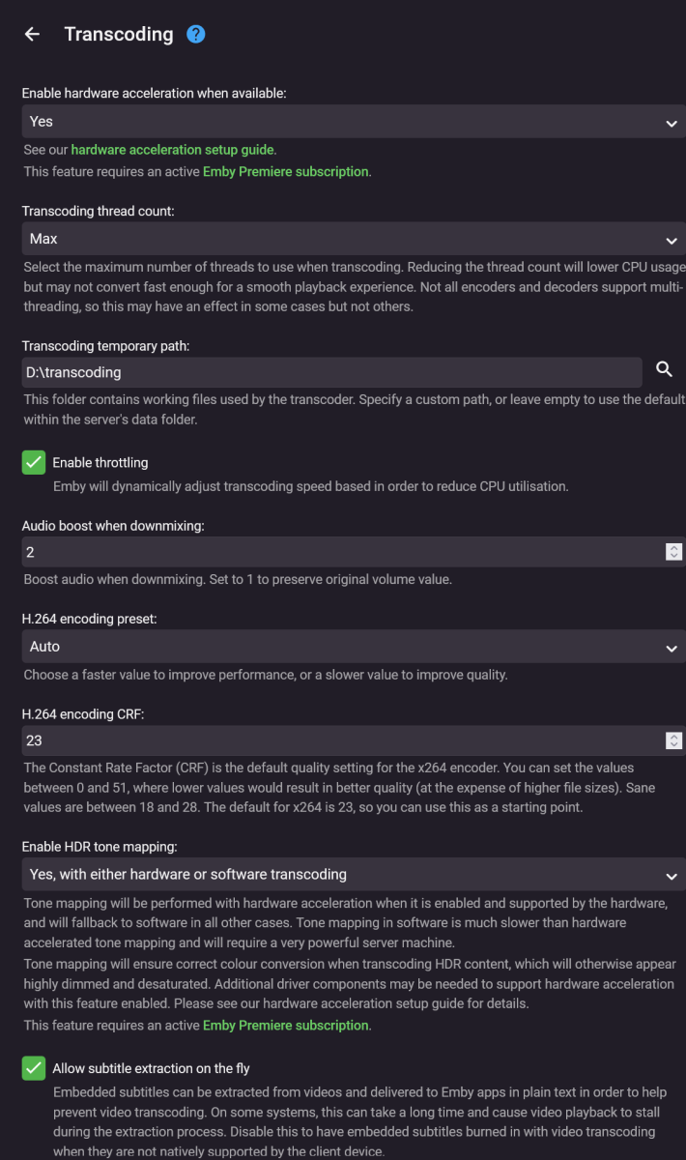Disable Allow subtitle extraction on the fly
The height and width of the screenshot is (1160, 686).
click(34, 1068)
